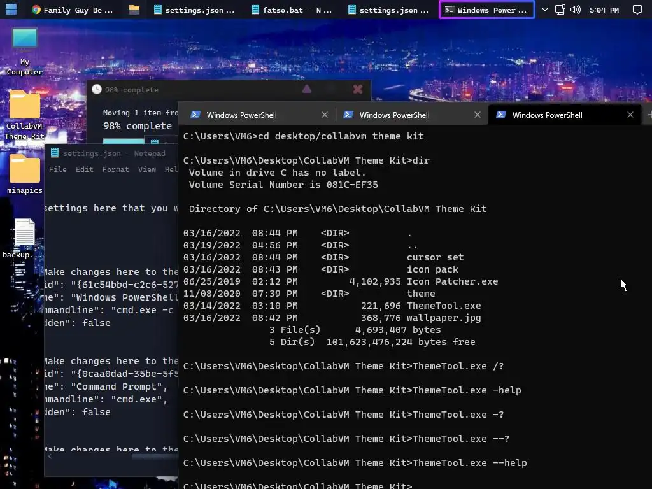
Task: Open network tray icon
Action: (x=560, y=10)
